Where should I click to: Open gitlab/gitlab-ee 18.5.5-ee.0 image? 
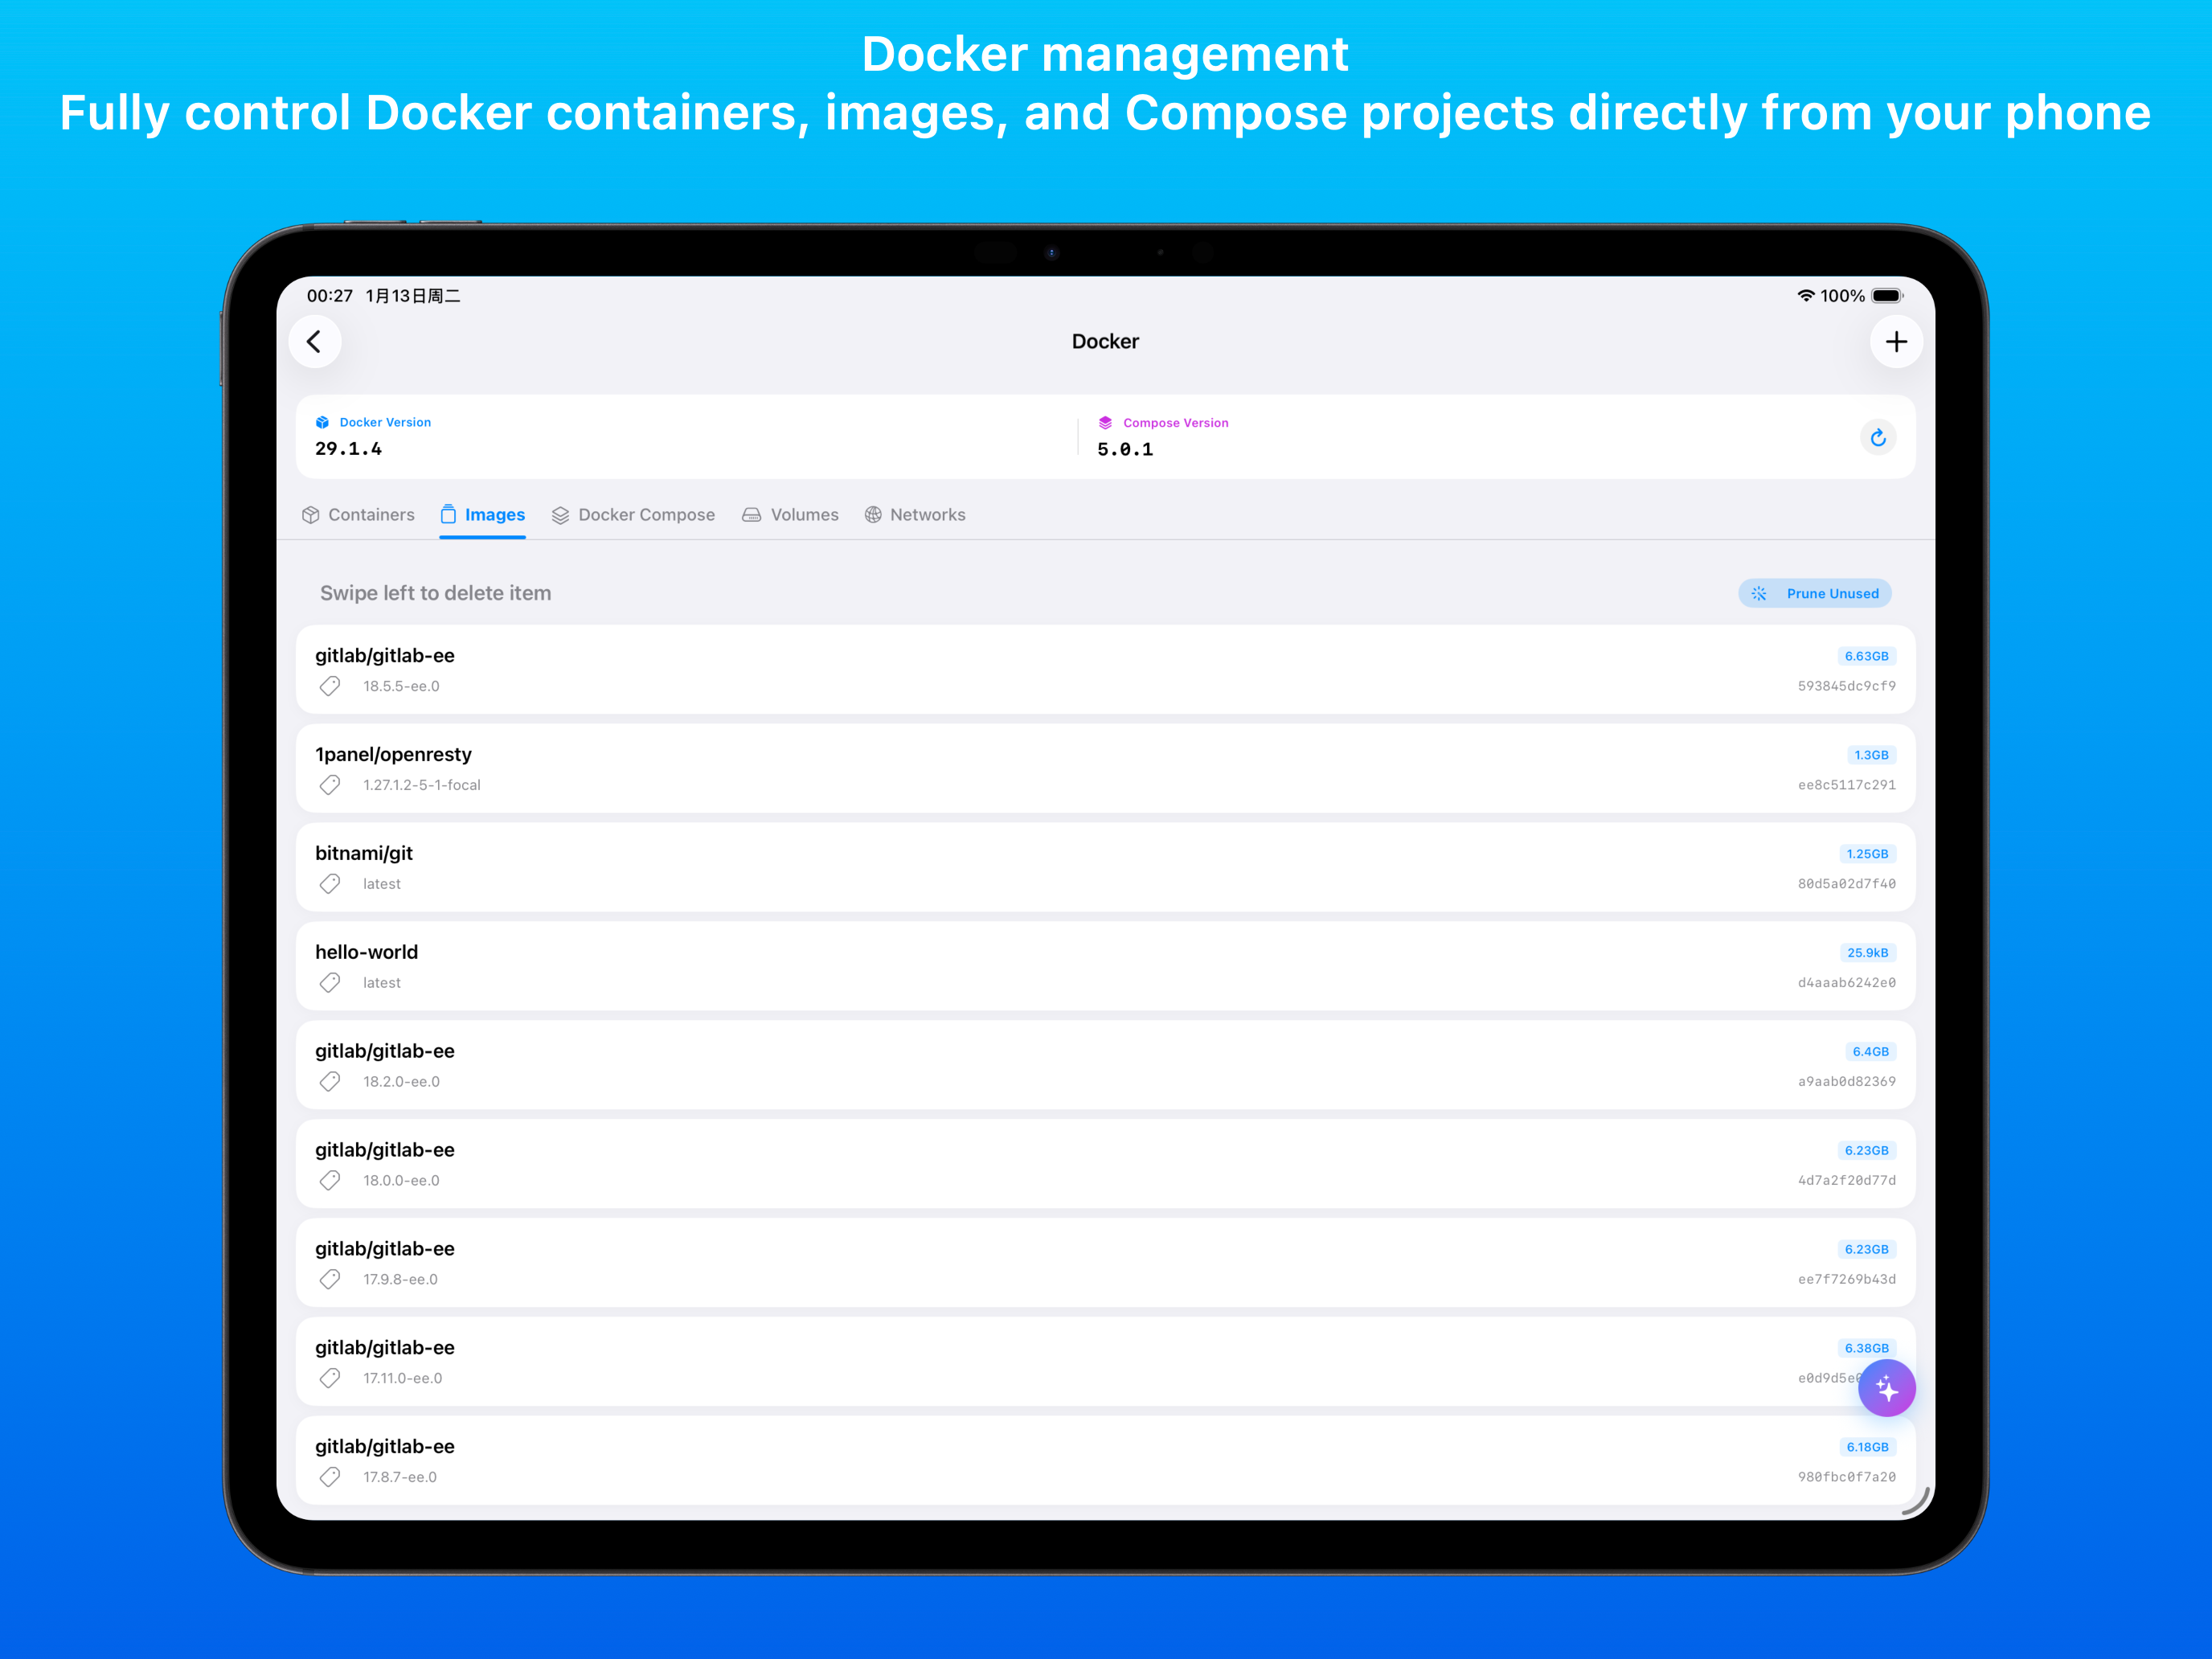click(1105, 670)
